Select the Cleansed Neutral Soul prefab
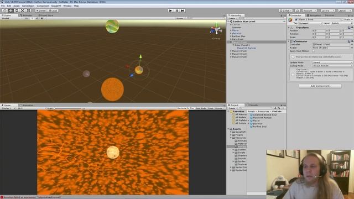This screenshot has height=199, width=354. [264, 115]
